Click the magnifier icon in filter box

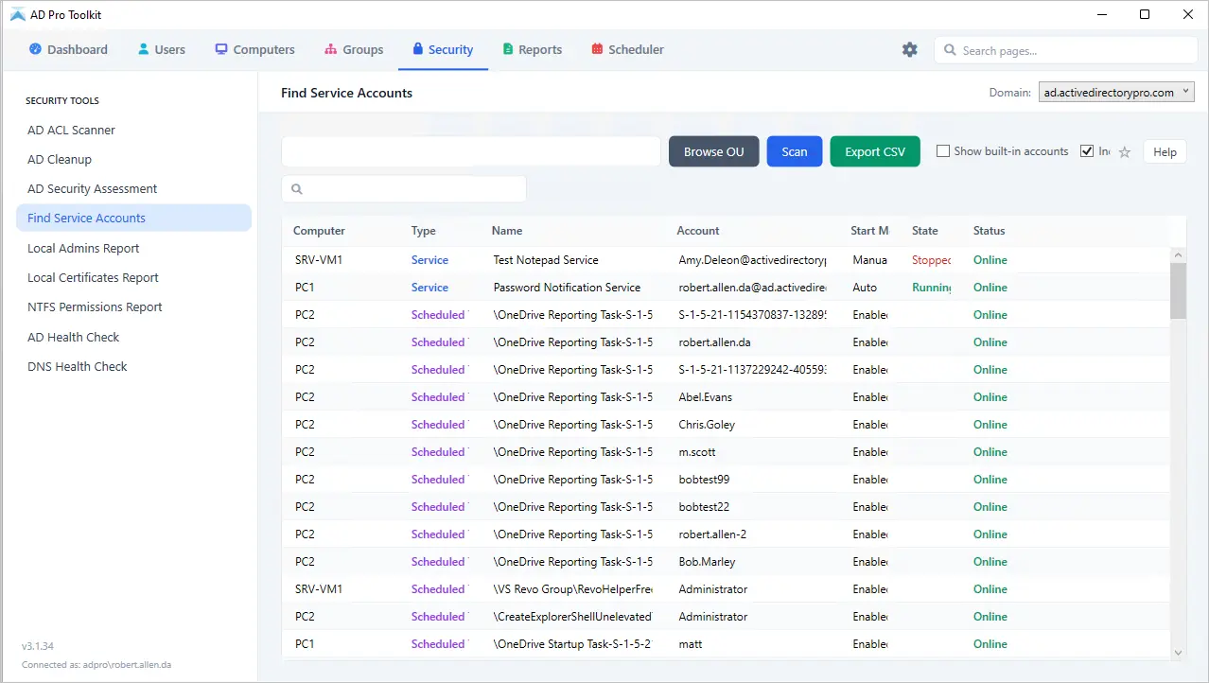(x=297, y=189)
